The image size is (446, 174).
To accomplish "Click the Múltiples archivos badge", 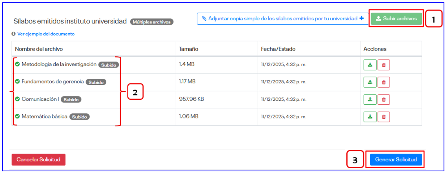I will tap(152, 22).
